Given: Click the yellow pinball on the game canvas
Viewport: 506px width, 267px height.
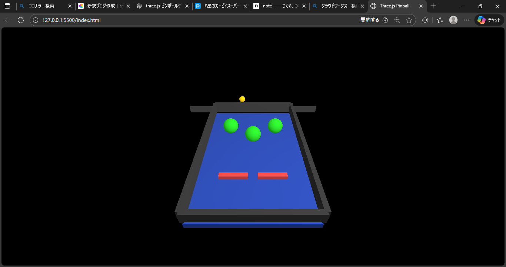Looking at the screenshot, I should pyautogui.click(x=242, y=99).
